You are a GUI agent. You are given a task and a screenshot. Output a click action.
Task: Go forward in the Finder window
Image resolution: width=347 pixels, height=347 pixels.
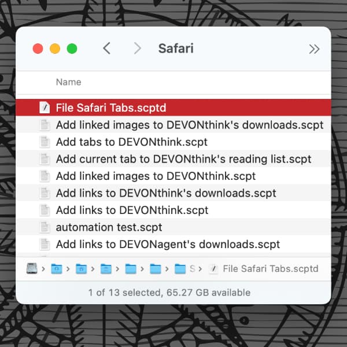click(138, 49)
